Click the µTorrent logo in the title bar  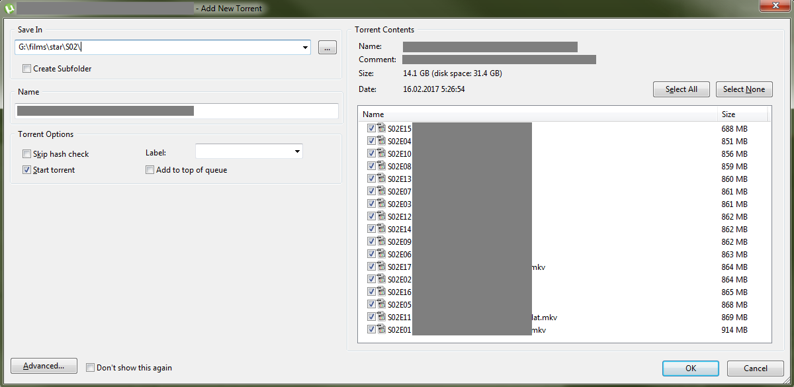coord(9,8)
